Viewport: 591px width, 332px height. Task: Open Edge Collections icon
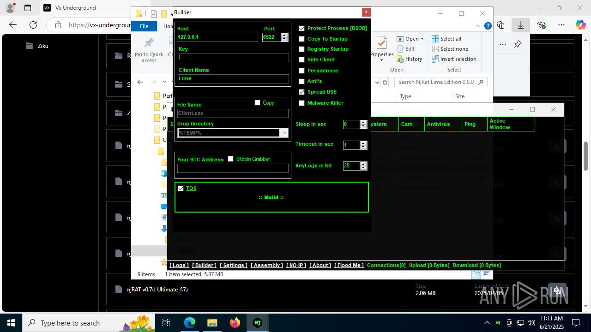[501, 25]
